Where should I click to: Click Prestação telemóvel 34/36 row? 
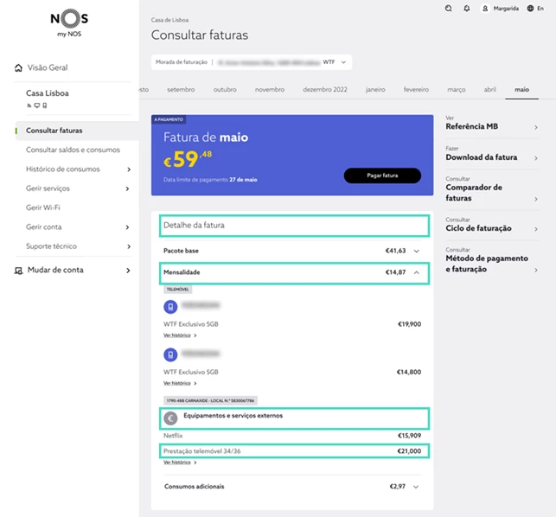(x=294, y=451)
